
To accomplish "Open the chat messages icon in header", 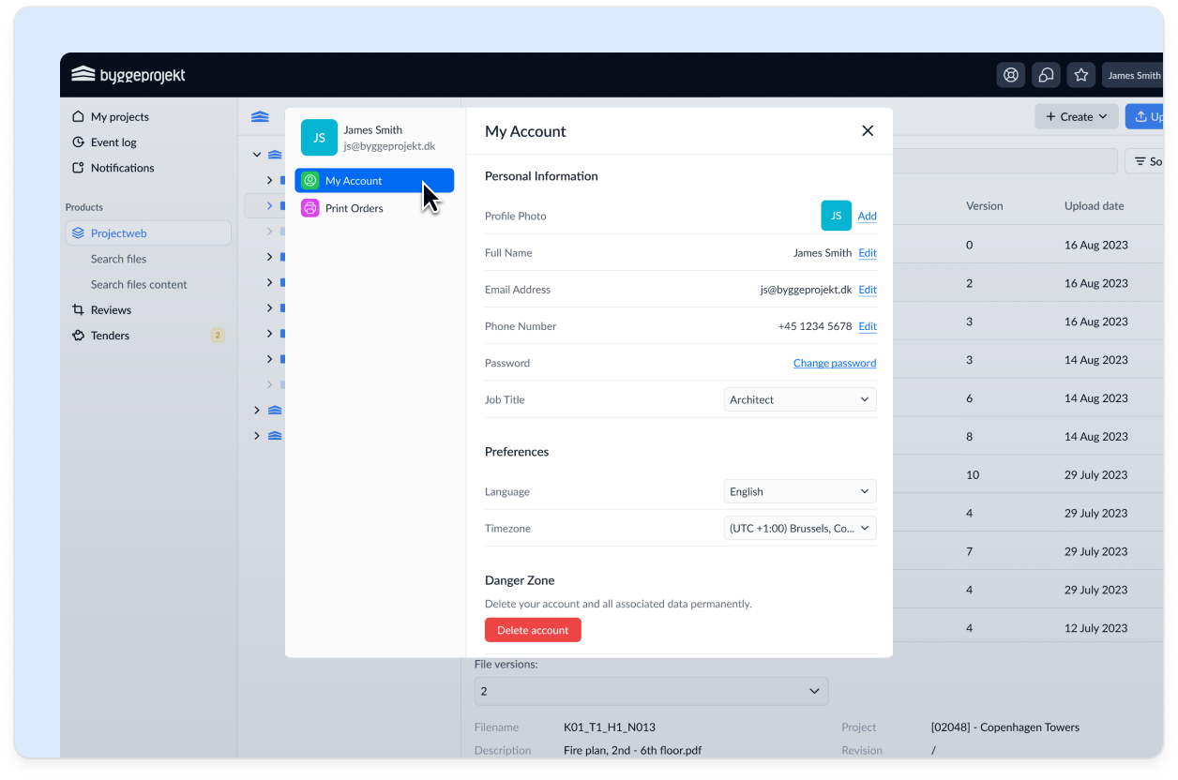I will 1046,75.
